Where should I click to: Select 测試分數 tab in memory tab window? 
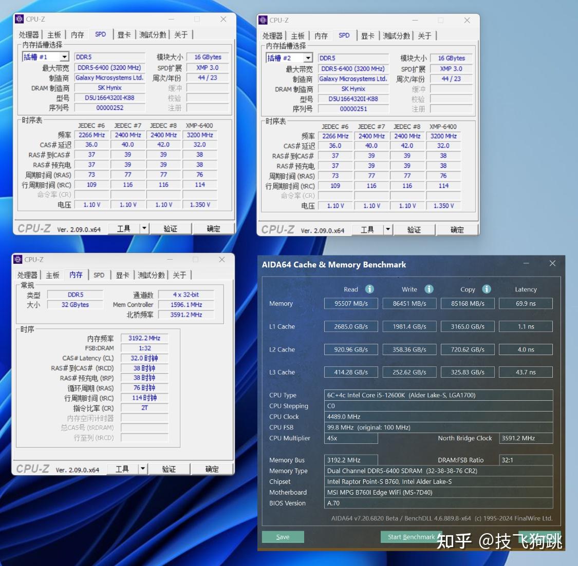click(x=151, y=275)
